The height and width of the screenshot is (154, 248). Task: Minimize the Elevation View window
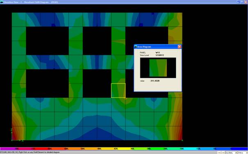coord(238,2)
